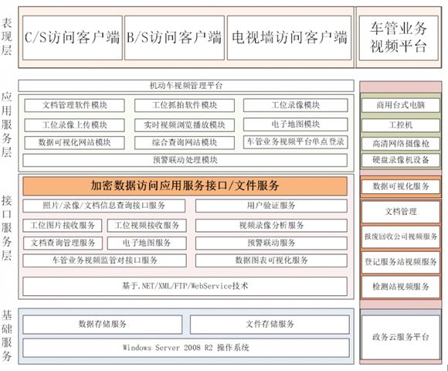This screenshot has width=448, height=371.
Task: Click the 文档管理 box on right
Action: click(401, 212)
